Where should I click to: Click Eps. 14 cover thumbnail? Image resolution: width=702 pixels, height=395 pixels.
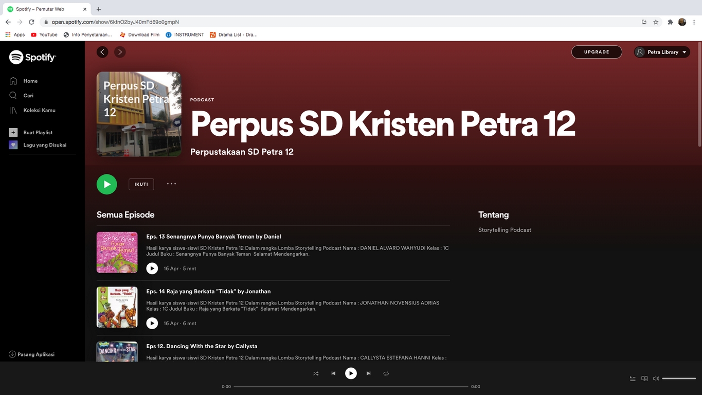click(x=117, y=307)
